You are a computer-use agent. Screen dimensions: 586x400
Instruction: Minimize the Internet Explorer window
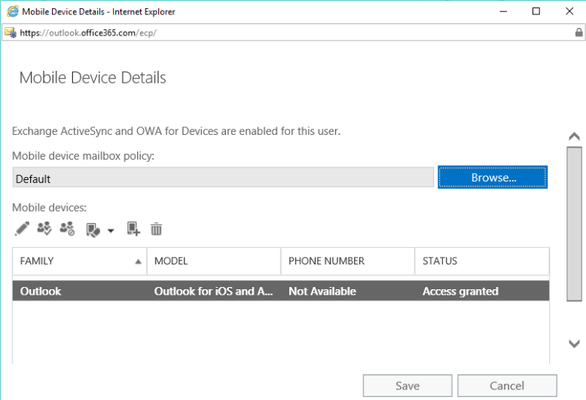click(x=503, y=11)
